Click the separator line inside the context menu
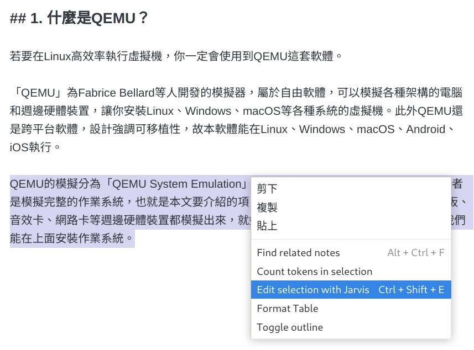Image resolution: width=474 pixels, height=350 pixels. [x=351, y=240]
